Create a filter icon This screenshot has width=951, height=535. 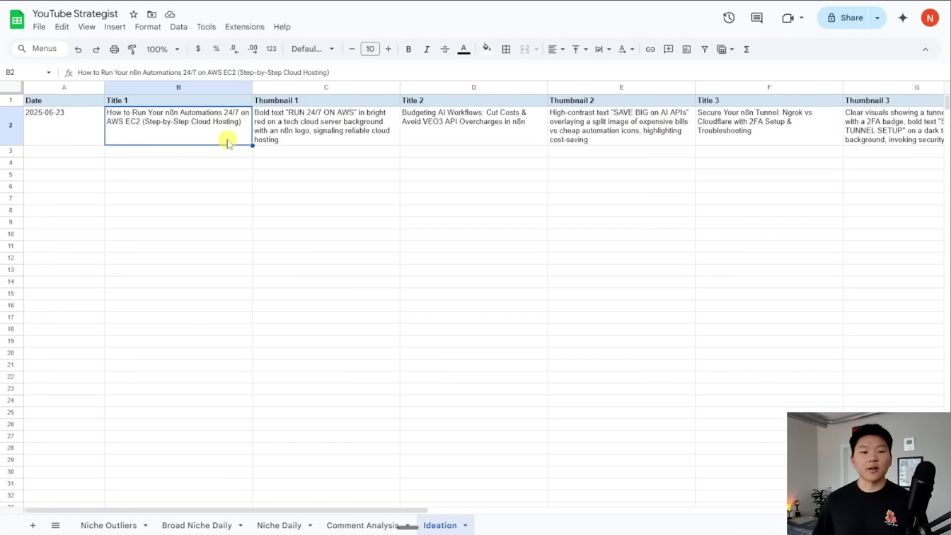pyautogui.click(x=705, y=50)
